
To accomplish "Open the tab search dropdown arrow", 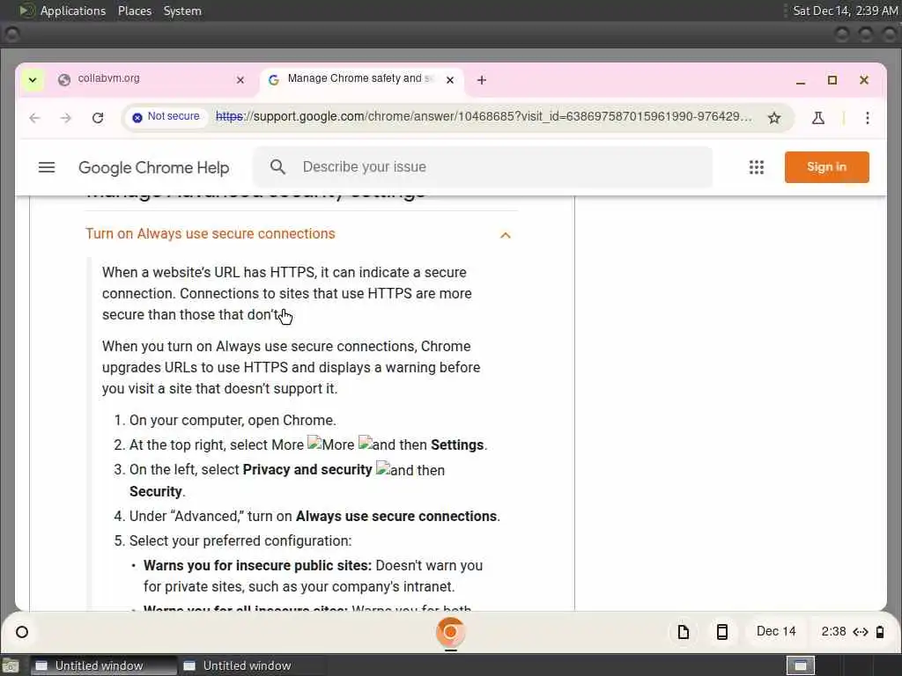I will (x=33, y=80).
